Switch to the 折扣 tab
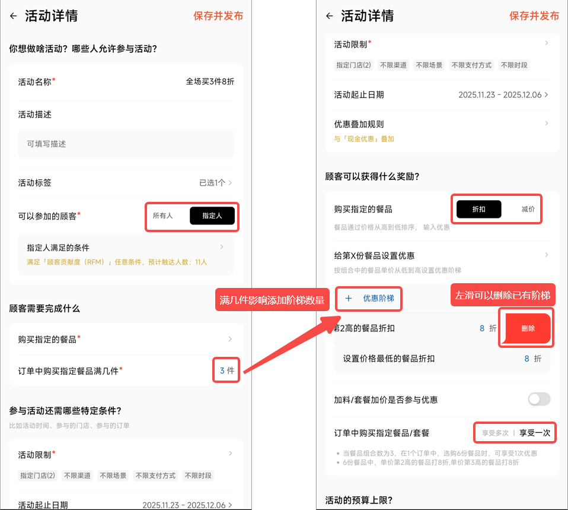This screenshot has width=568, height=510. tap(478, 209)
